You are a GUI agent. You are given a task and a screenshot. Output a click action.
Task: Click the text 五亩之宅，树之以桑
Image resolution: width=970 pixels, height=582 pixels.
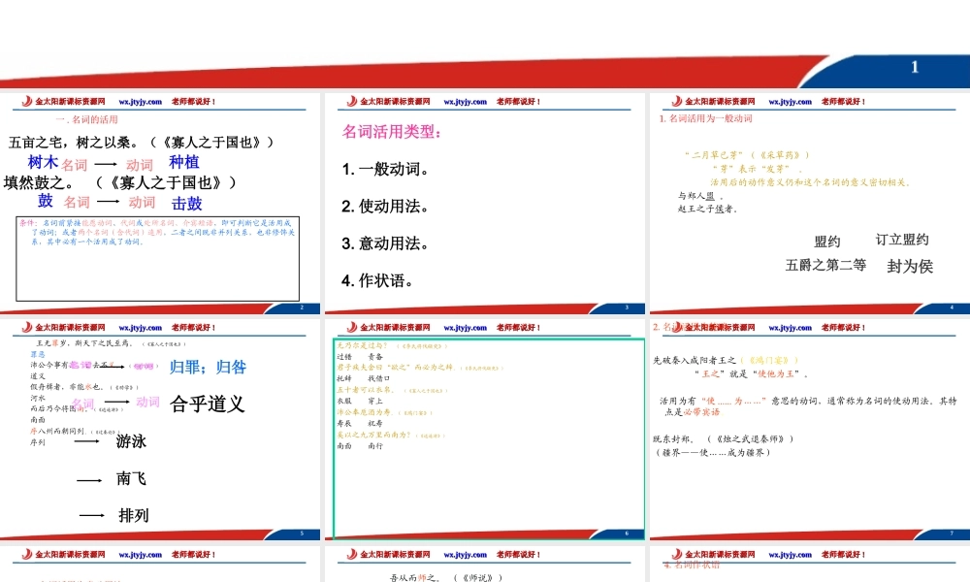click(73, 143)
